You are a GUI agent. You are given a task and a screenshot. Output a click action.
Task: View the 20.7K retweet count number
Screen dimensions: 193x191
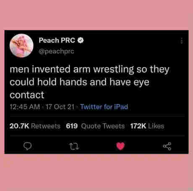point(19,126)
